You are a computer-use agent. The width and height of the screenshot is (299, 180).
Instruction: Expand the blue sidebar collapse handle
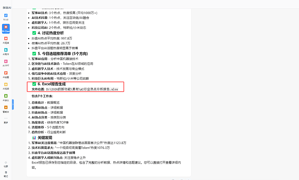point(13,104)
